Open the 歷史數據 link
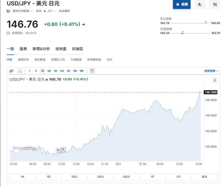The width and height of the screenshot is (224, 187). pos(40,60)
